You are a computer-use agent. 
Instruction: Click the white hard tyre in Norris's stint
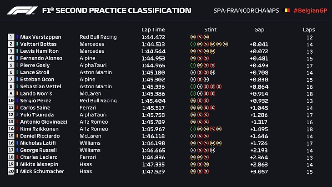[200, 94]
